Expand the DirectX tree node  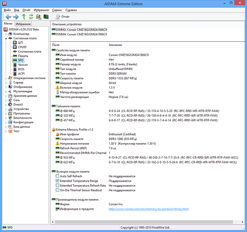pos(6,105)
